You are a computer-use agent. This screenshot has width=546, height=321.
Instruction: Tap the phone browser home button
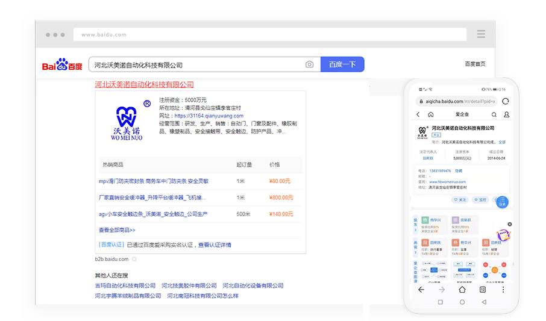462,289
